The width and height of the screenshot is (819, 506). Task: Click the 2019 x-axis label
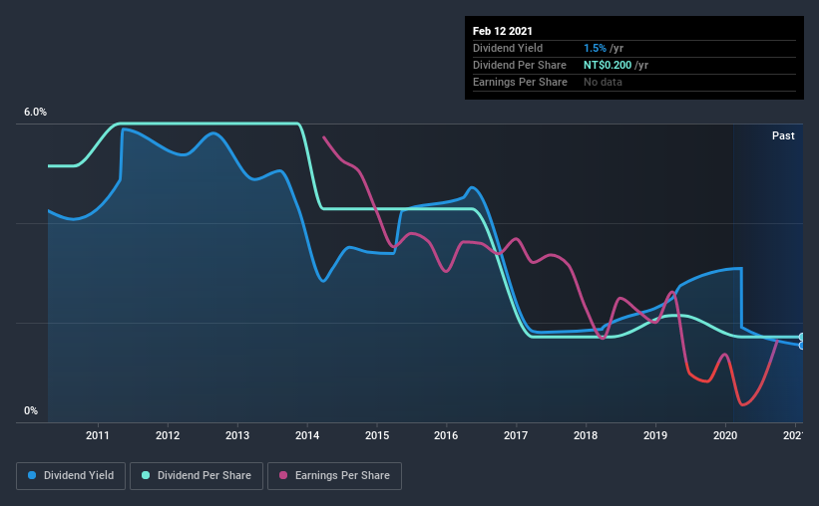[x=655, y=435]
